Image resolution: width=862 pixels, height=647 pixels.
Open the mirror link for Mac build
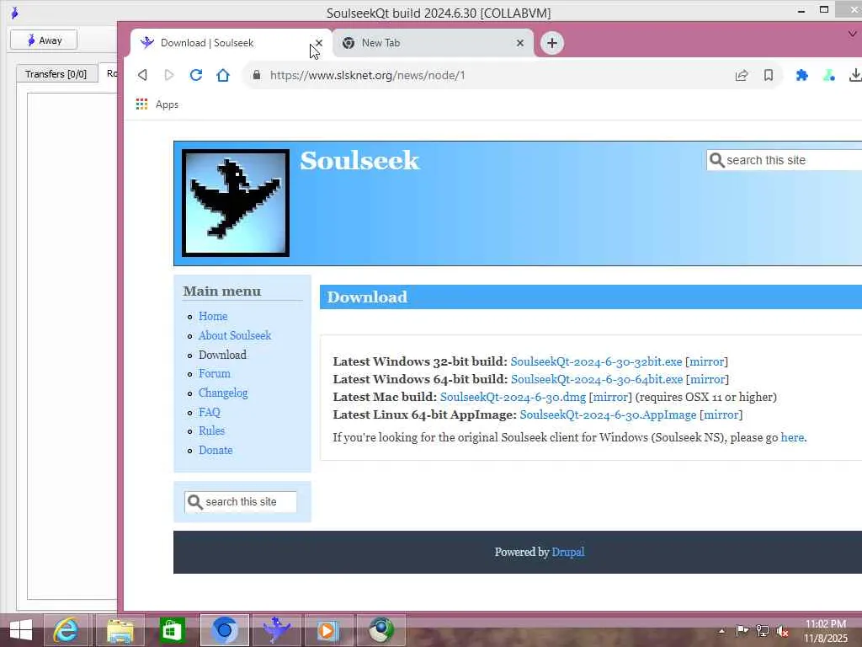(610, 397)
